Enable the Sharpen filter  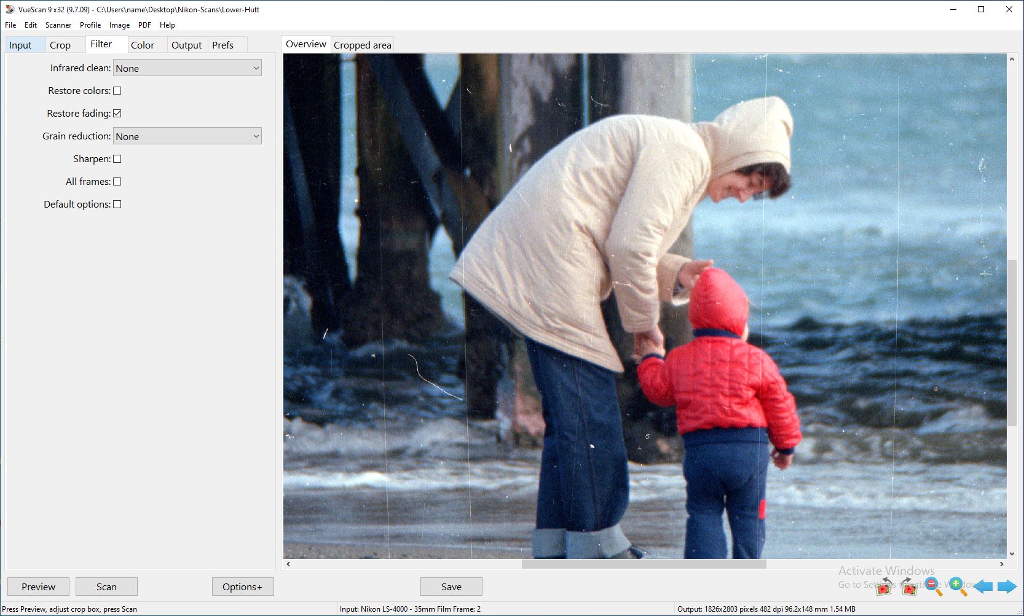pyautogui.click(x=117, y=158)
